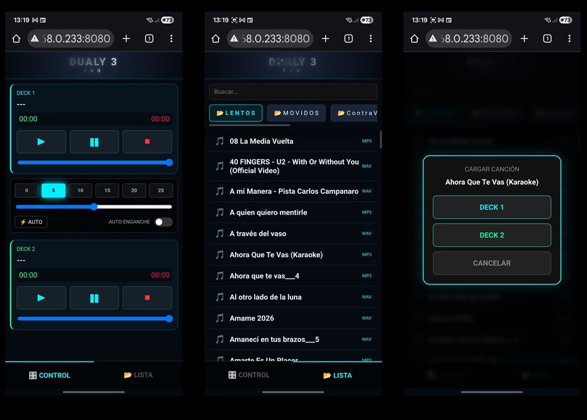
Task: Click the Buscar search field
Action: pyautogui.click(x=293, y=92)
